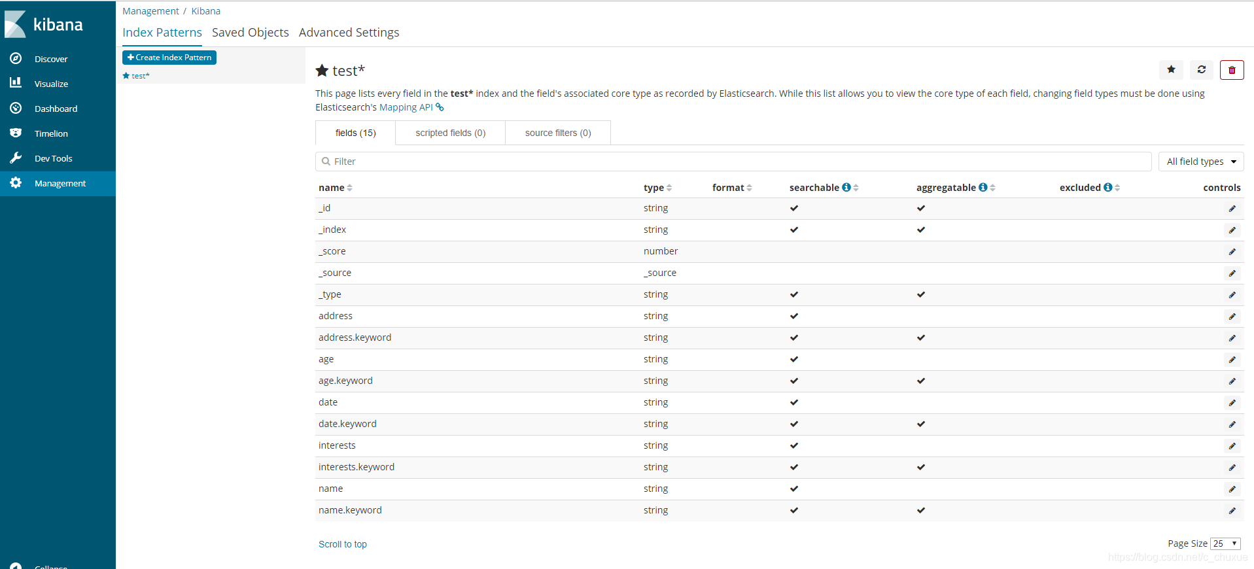Viewport: 1254px width, 569px height.
Task: Show info for excluded column
Action: point(1108,187)
